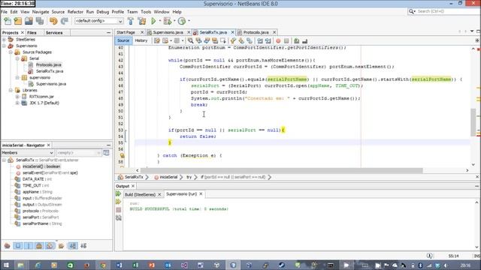The image size is (481, 270).
Task: Click the New Project toolbar icon
Action: 18,21
